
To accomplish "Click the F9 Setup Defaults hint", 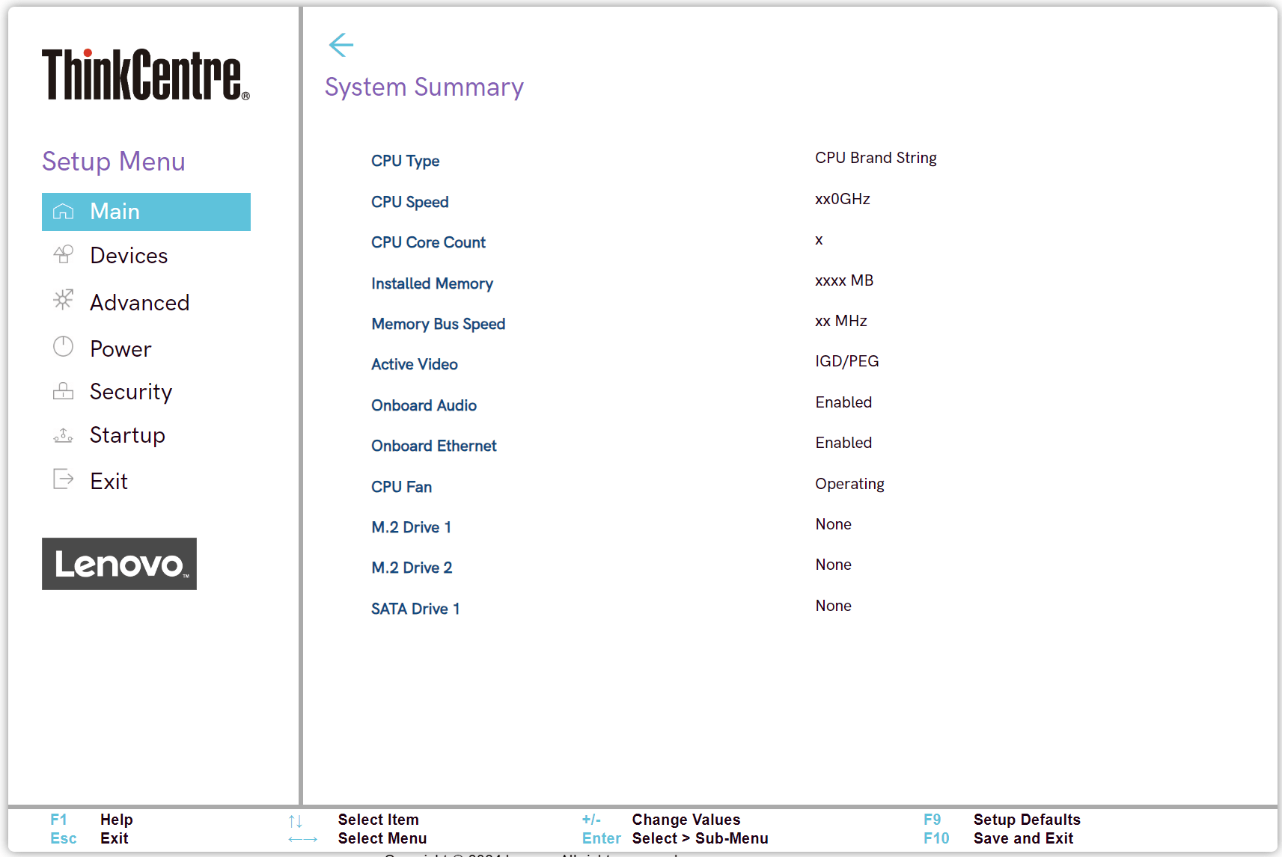I will coord(1002,820).
